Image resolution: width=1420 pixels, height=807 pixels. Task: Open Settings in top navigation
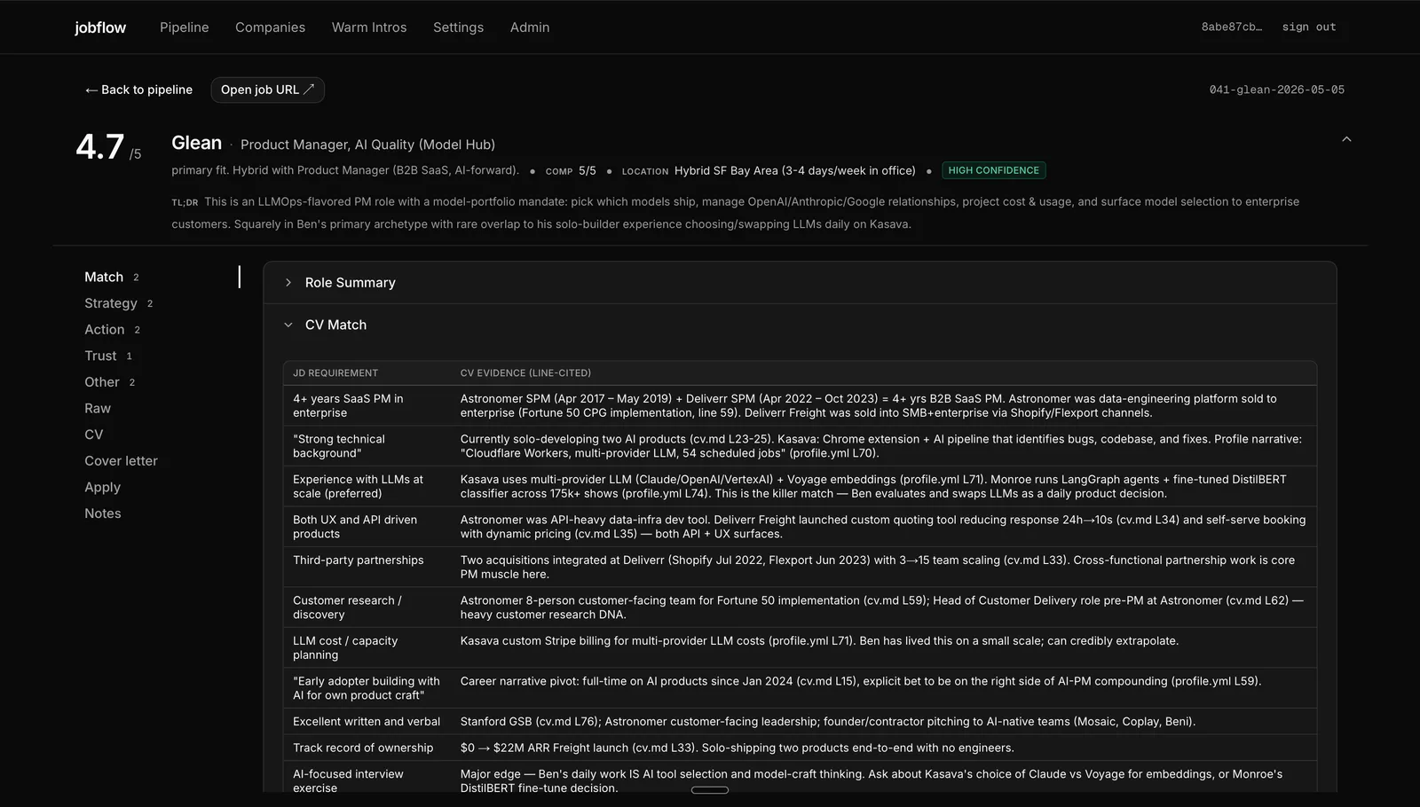pos(458,27)
